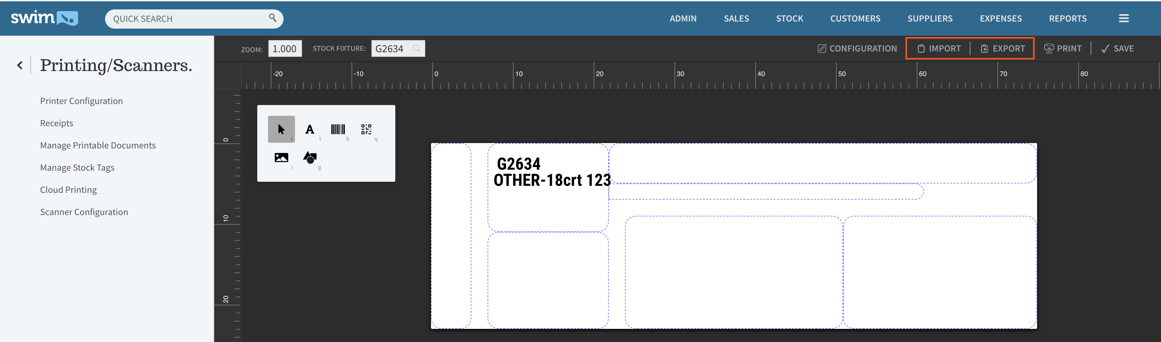Select the top-right wide tag region
This screenshot has width=1161, height=342.
[x=823, y=163]
